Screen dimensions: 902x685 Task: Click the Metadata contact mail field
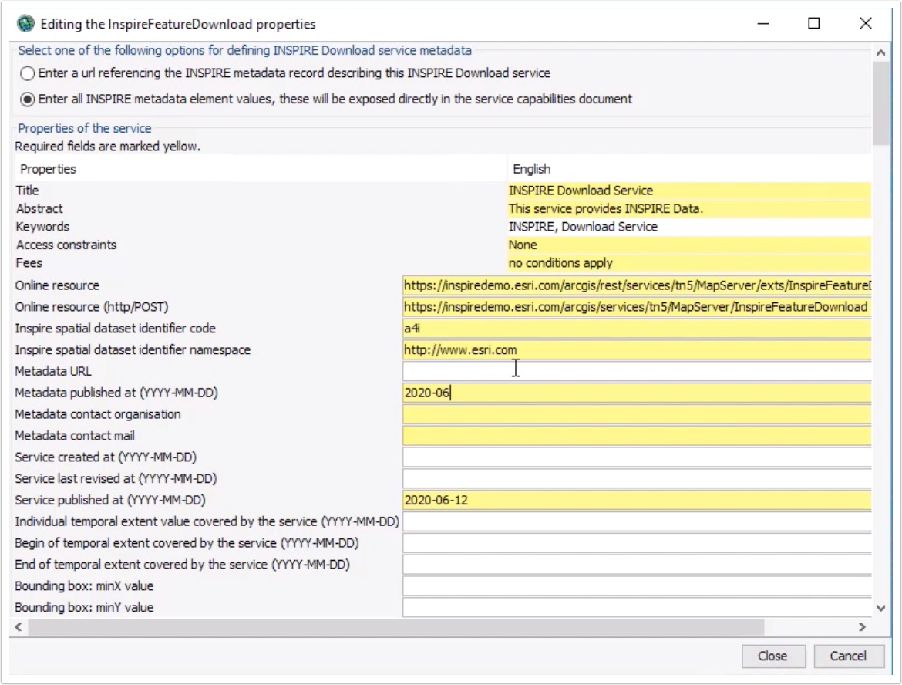point(637,436)
